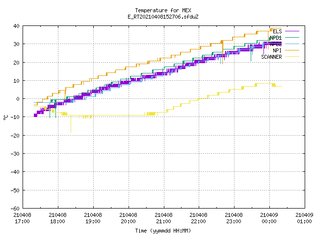Screen dimensions: 314x235
Task: Click the ELS legend label
Action: [277, 31]
